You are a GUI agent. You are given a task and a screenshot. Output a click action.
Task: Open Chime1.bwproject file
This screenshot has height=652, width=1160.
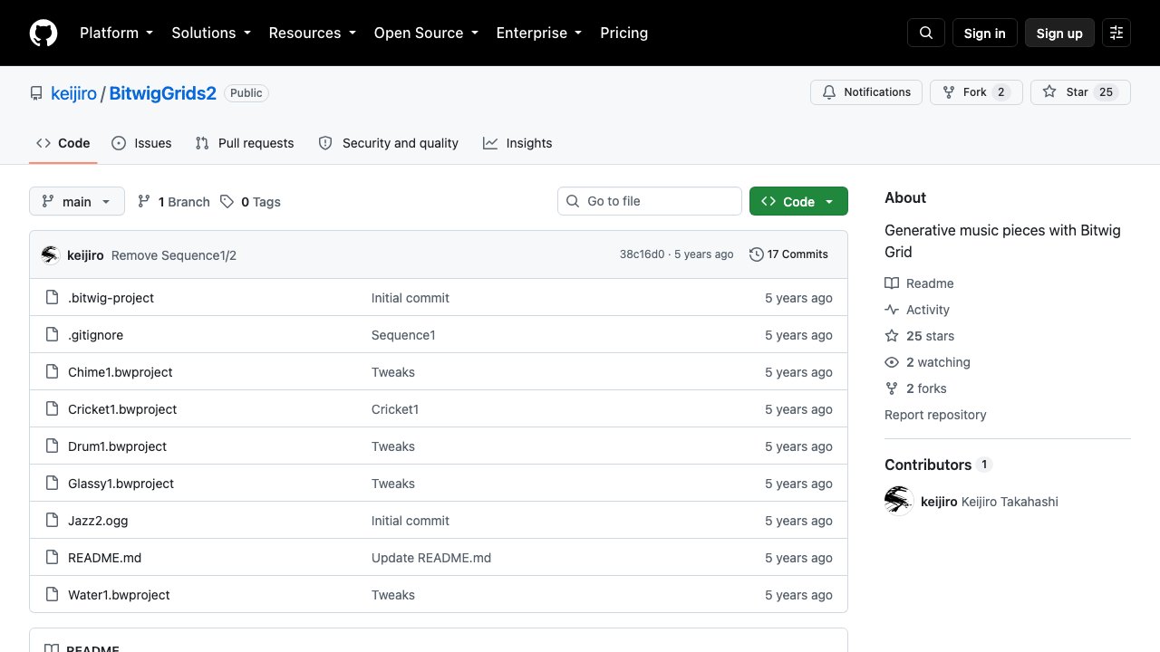120,372
